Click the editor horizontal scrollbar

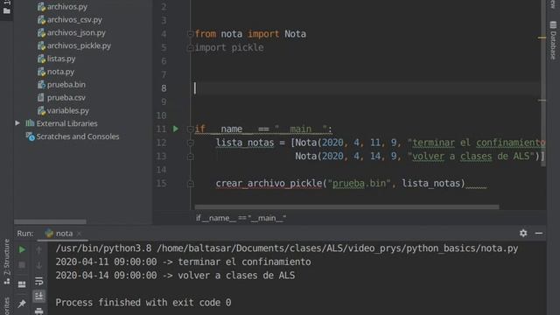click(x=346, y=207)
